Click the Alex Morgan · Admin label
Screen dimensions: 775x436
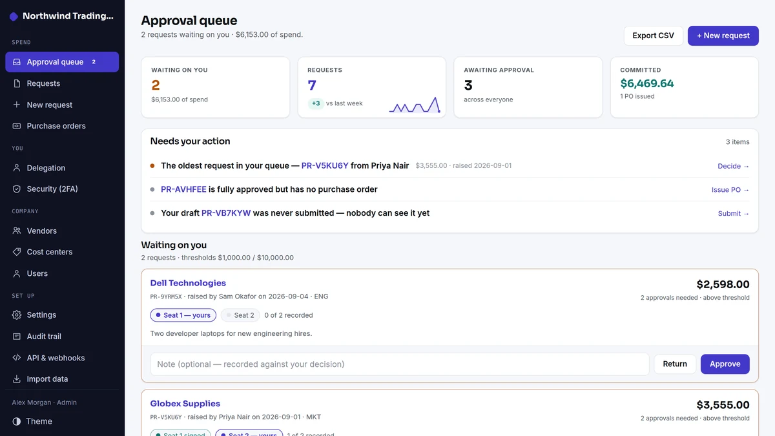point(44,402)
